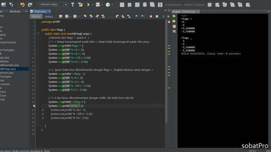Screen dimensions: 271x152
Task: Click the Diff icon with zigzag divider
Action: pyautogui.click(x=160, y=5)
